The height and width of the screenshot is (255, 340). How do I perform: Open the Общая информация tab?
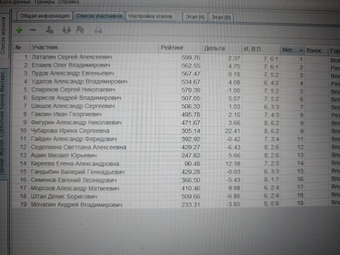pyautogui.click(x=45, y=16)
